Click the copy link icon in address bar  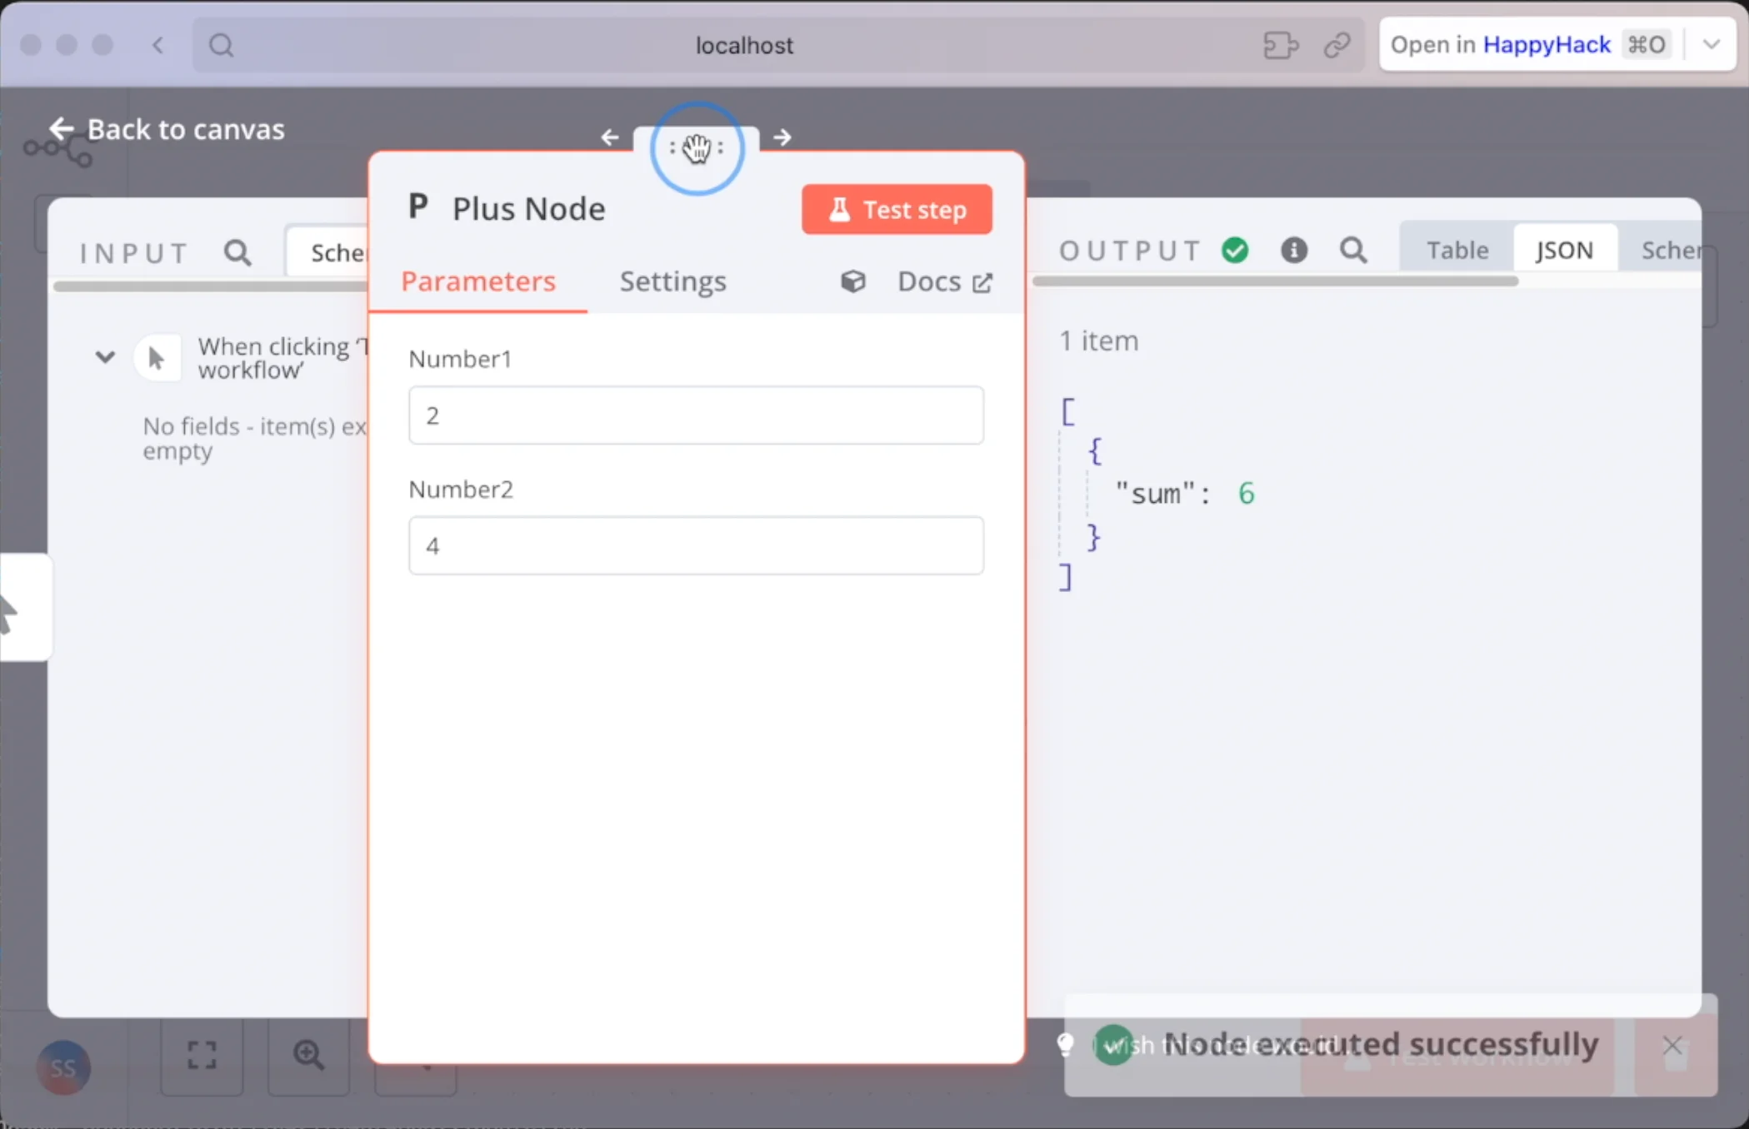[x=1337, y=45]
